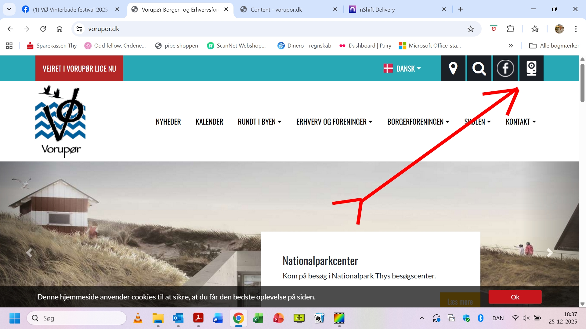This screenshot has width=586, height=329.
Task: Bookmark this page with star icon
Action: [470, 29]
